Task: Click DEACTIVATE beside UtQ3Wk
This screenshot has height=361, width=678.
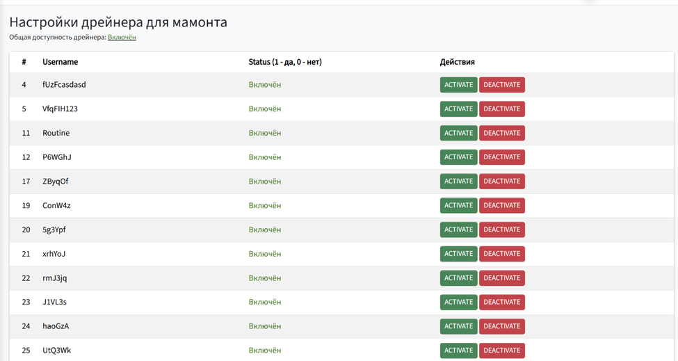Action: pos(502,351)
